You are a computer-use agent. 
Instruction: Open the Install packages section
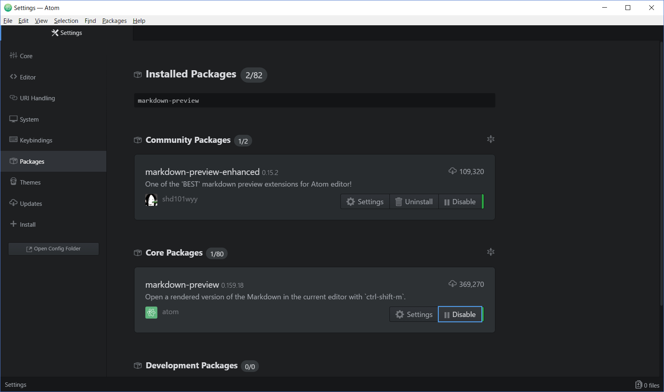[27, 224]
